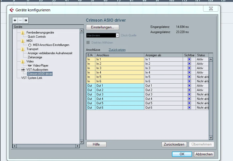Click the VST-Audiosystem device icon

[x=23, y=70]
